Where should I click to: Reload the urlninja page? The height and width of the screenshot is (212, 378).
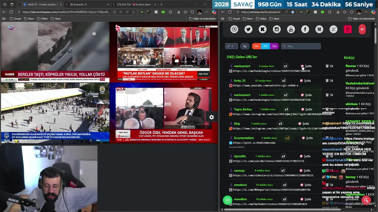click(230, 12)
